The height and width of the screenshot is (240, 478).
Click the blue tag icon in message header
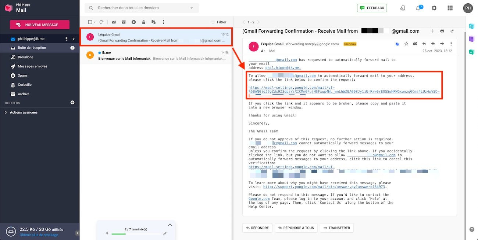coord(397,44)
